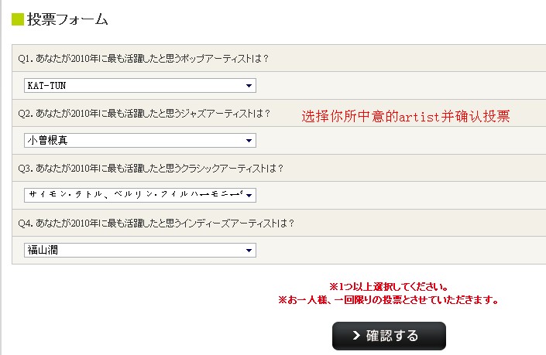Viewport: 546px width, 355px height.
Task: Open the 小曽根真 jazz artist dropdown
Action: (140, 141)
